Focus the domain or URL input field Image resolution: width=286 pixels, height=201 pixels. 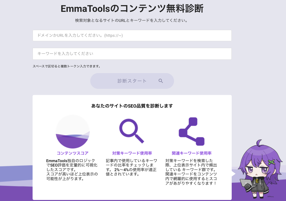(x=132, y=36)
